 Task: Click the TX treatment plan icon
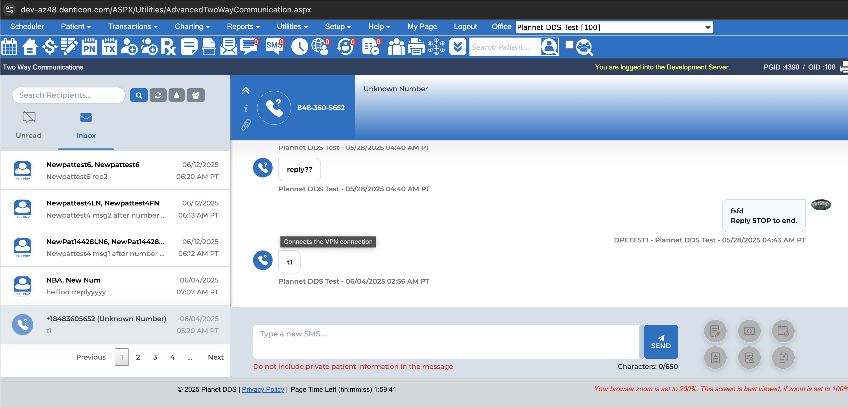(109, 47)
